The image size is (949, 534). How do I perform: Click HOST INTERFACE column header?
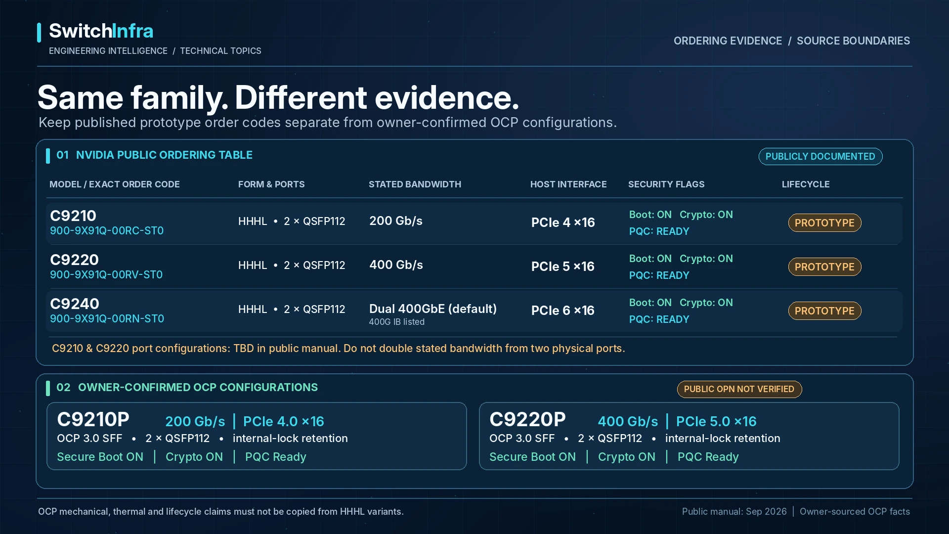pyautogui.click(x=568, y=184)
